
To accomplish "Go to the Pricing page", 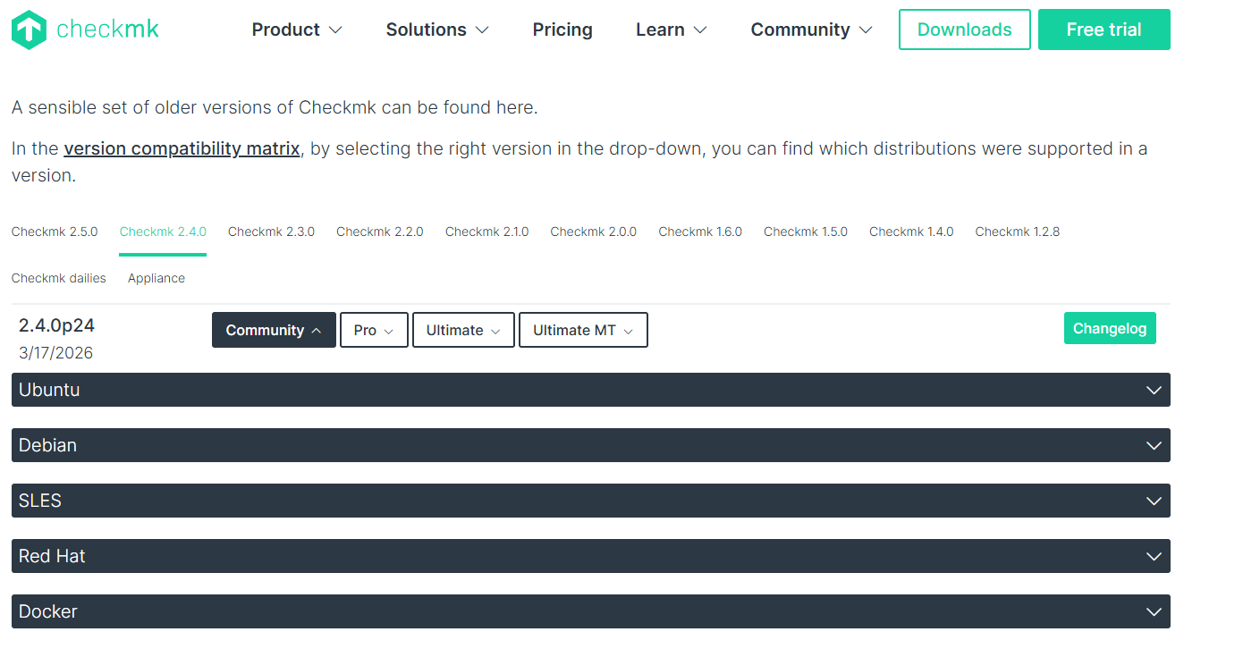I will (562, 29).
